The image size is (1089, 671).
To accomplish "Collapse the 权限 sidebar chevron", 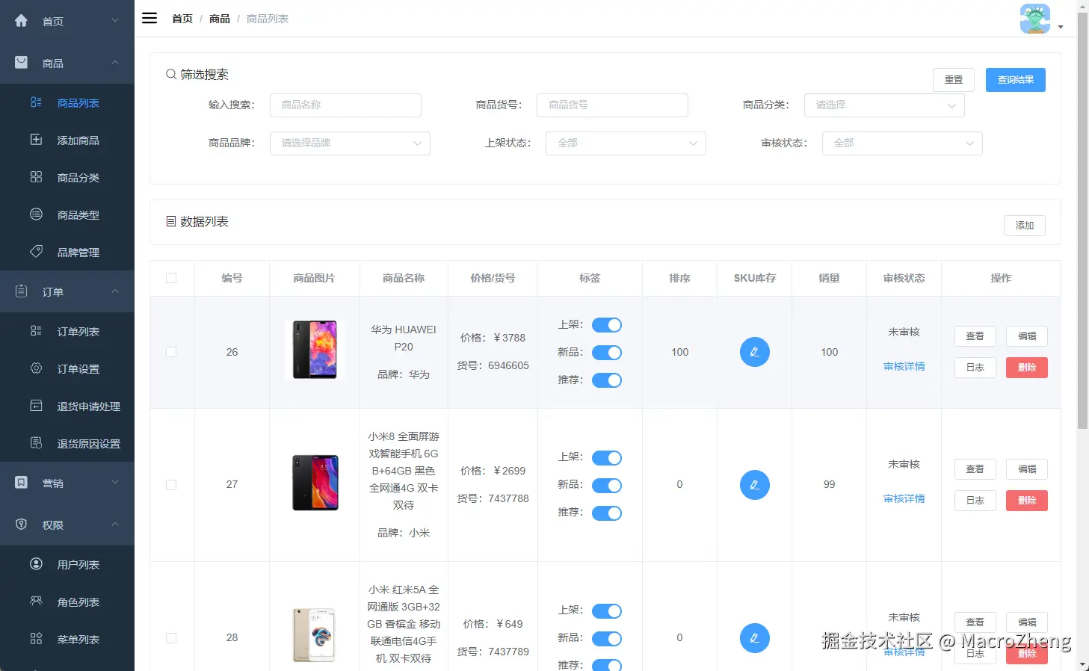I will (115, 524).
